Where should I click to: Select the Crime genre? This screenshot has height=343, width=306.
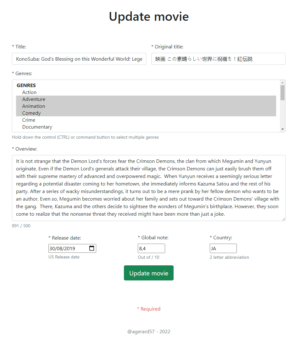29,120
